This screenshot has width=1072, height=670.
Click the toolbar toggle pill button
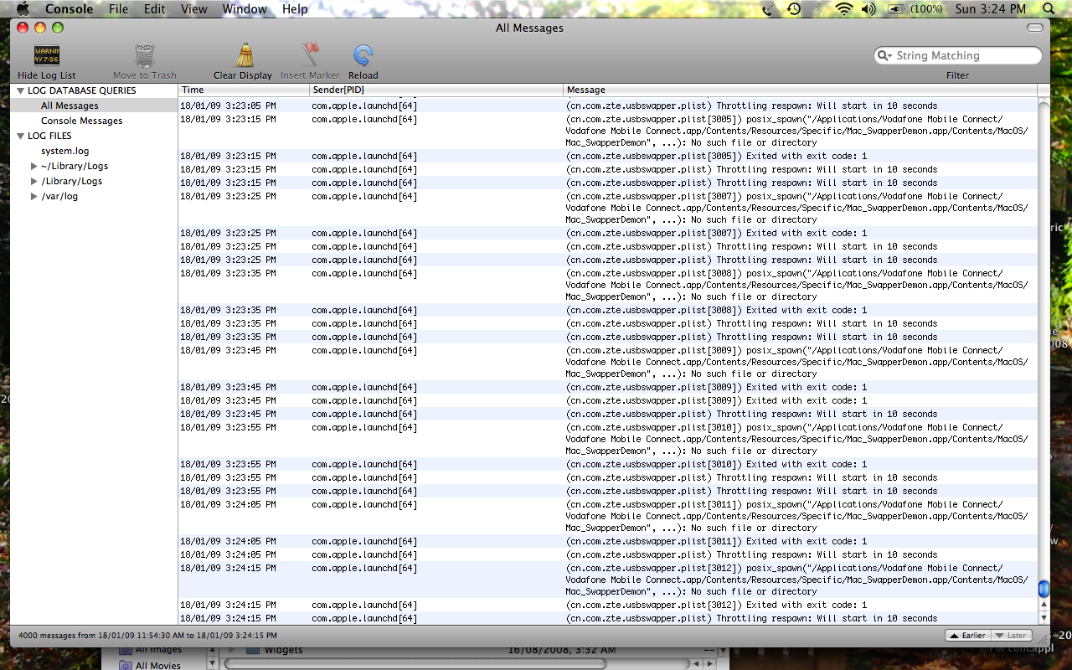pos(1036,28)
